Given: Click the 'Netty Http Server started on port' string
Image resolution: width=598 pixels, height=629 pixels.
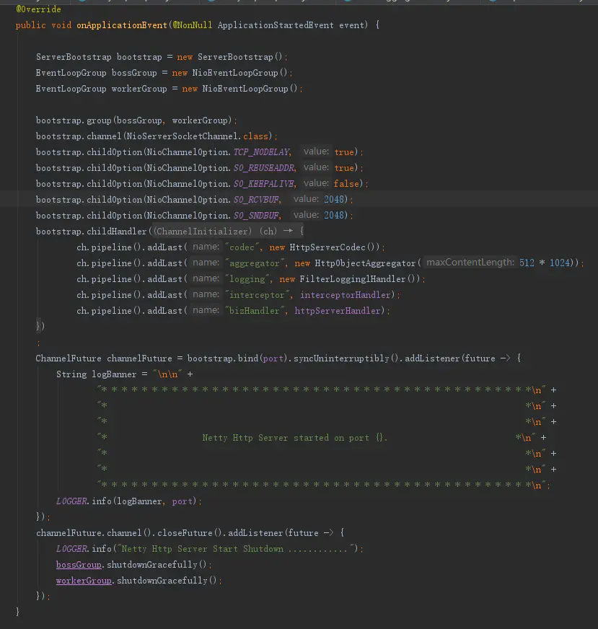Looking at the screenshot, I should pos(295,438).
